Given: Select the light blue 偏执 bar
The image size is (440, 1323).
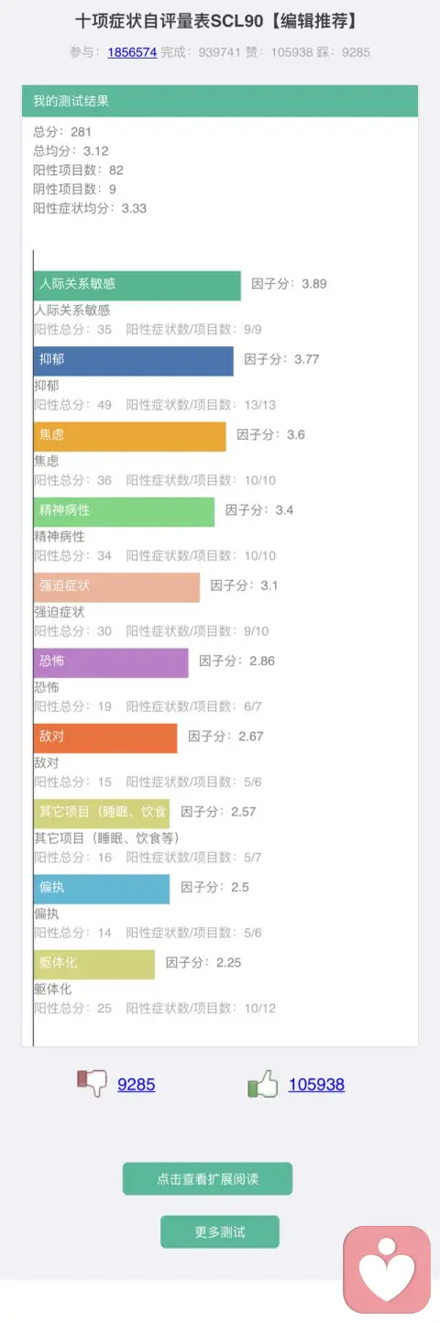Looking at the screenshot, I should pos(102,889).
